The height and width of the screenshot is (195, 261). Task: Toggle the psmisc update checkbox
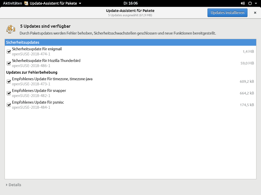point(9,105)
